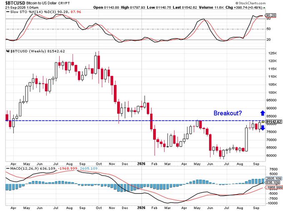Click the 21-Sep-2026 1:04am timestamp
283x211 pixels.
[x=22, y=8]
